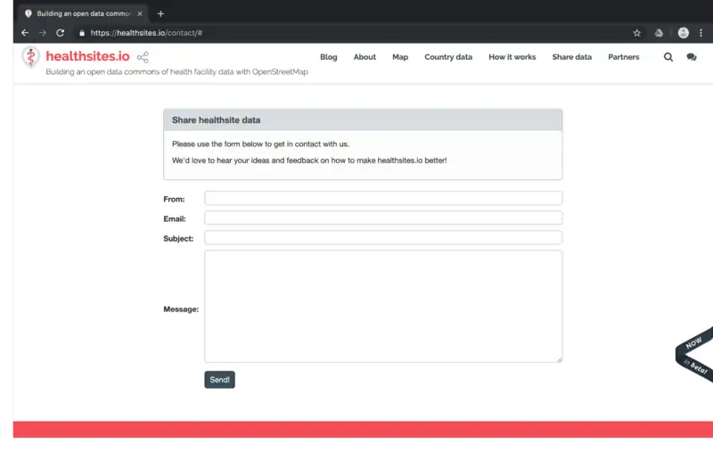
Task: Go back with the browser back arrow
Action: click(25, 33)
